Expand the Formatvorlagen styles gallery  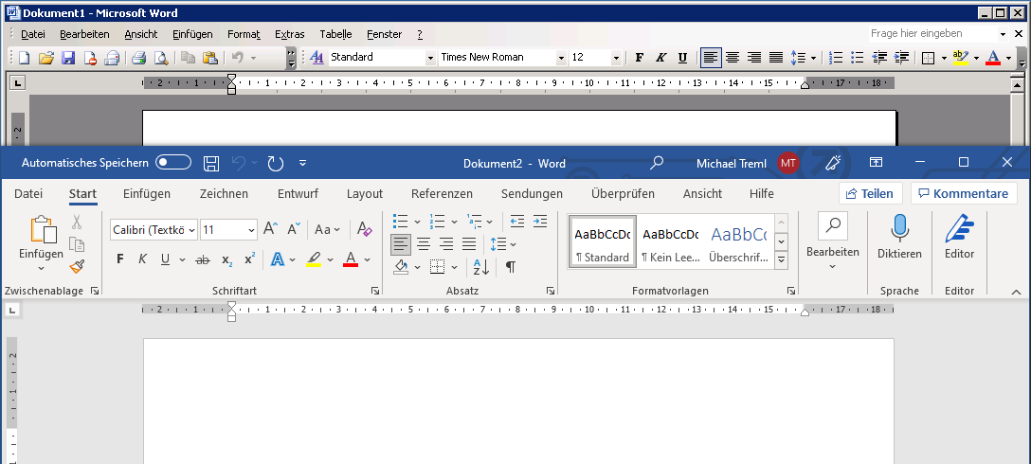pyautogui.click(x=781, y=260)
